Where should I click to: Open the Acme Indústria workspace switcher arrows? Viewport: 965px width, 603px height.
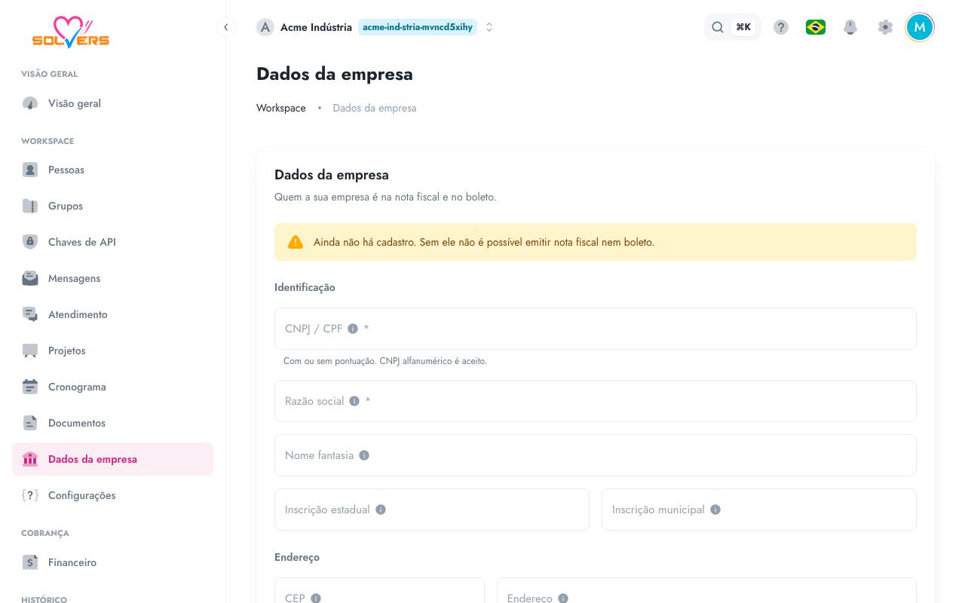click(489, 27)
